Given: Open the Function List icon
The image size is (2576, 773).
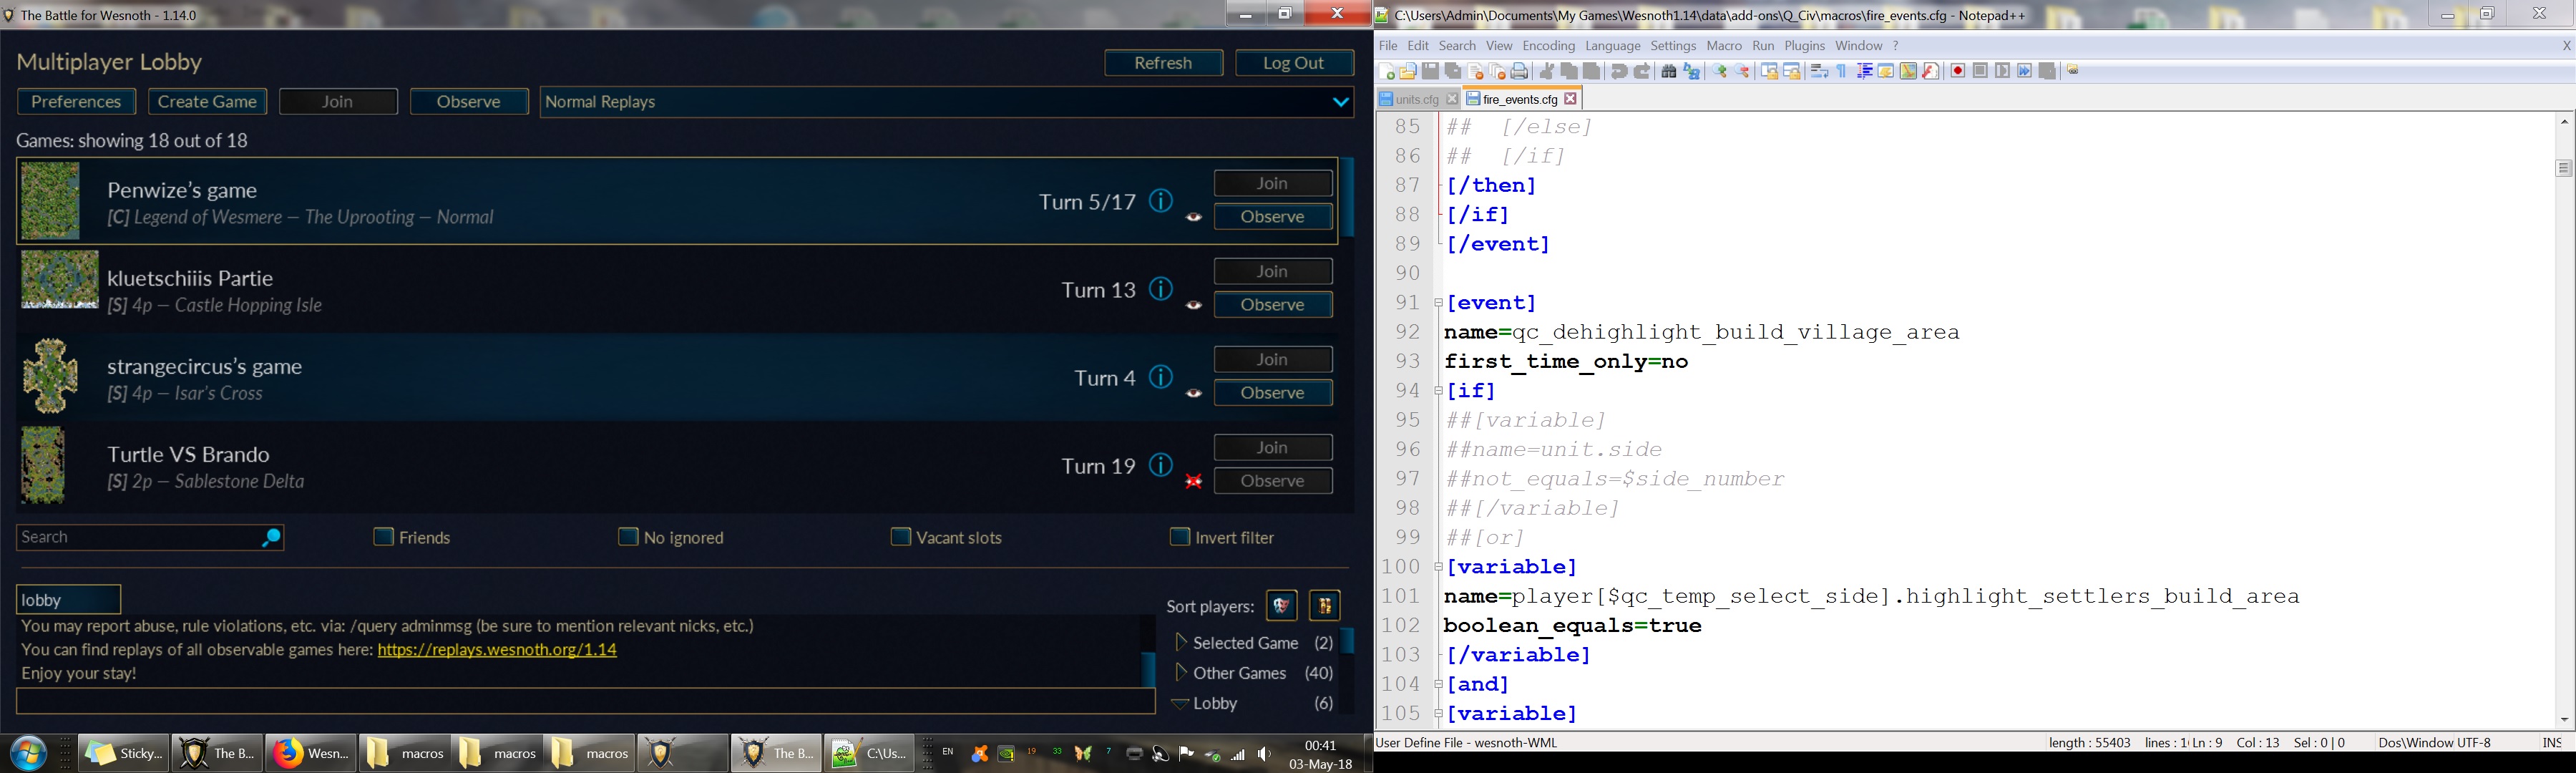Looking at the screenshot, I should pyautogui.click(x=1931, y=71).
